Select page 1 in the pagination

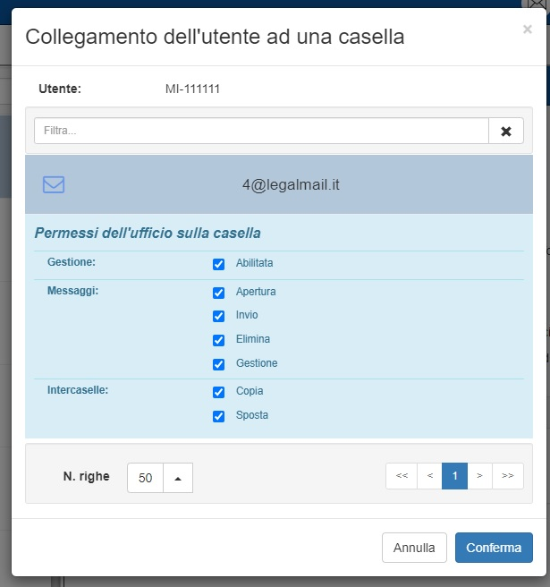click(x=454, y=476)
